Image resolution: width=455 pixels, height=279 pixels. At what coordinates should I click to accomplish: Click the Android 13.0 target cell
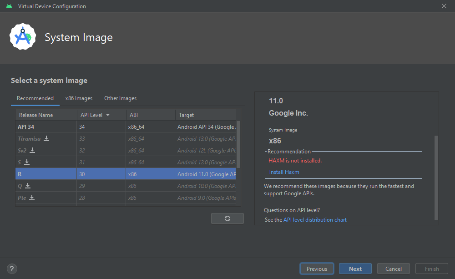[206, 138]
